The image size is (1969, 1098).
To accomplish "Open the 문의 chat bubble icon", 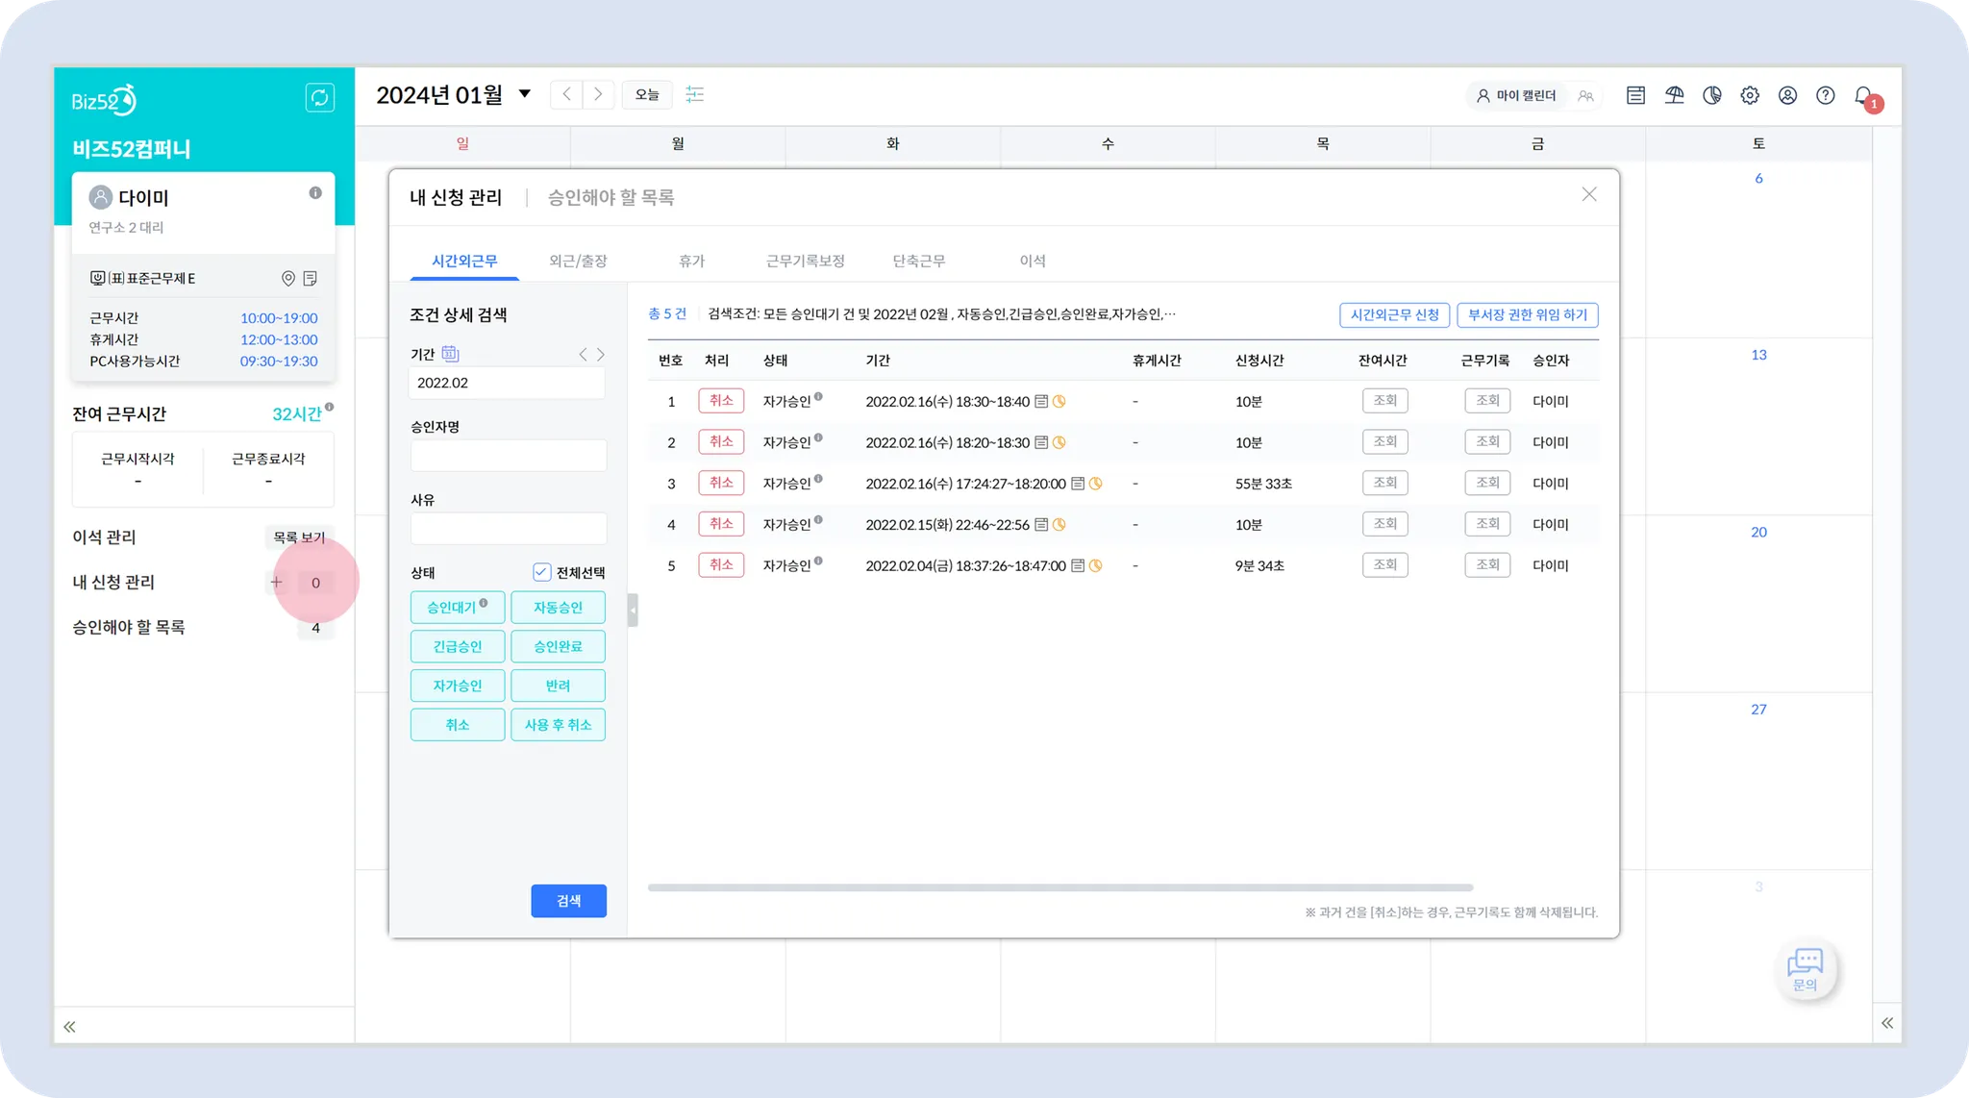I will point(1805,967).
